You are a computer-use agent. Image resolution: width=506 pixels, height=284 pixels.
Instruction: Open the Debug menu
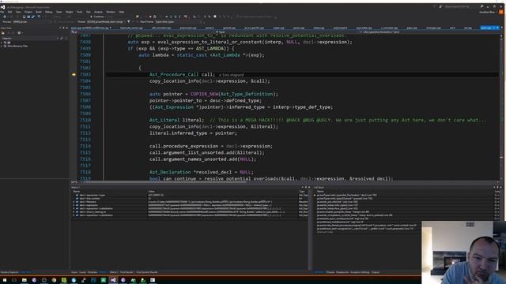point(49,12)
